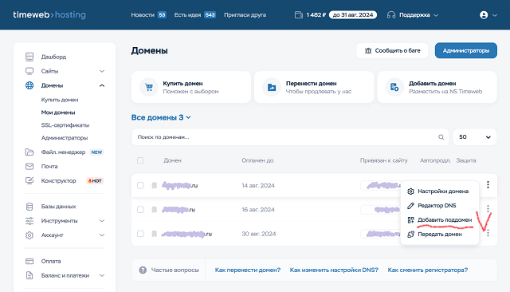Click the до 31 авг. 2024 badge
Viewport: 510px width, 292px height.
pyautogui.click(x=353, y=15)
